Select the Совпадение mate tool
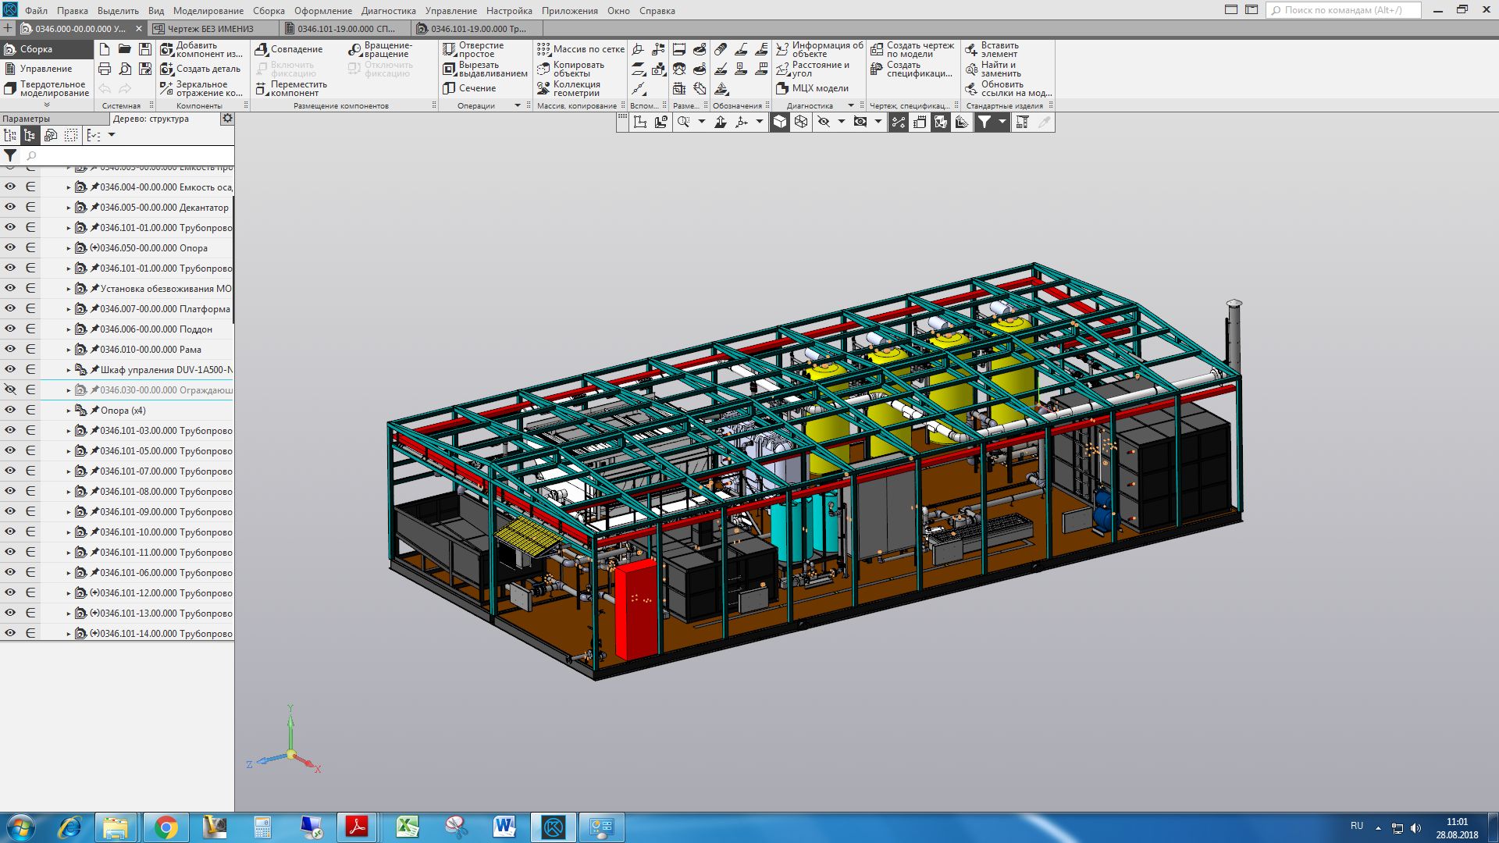 pos(289,49)
